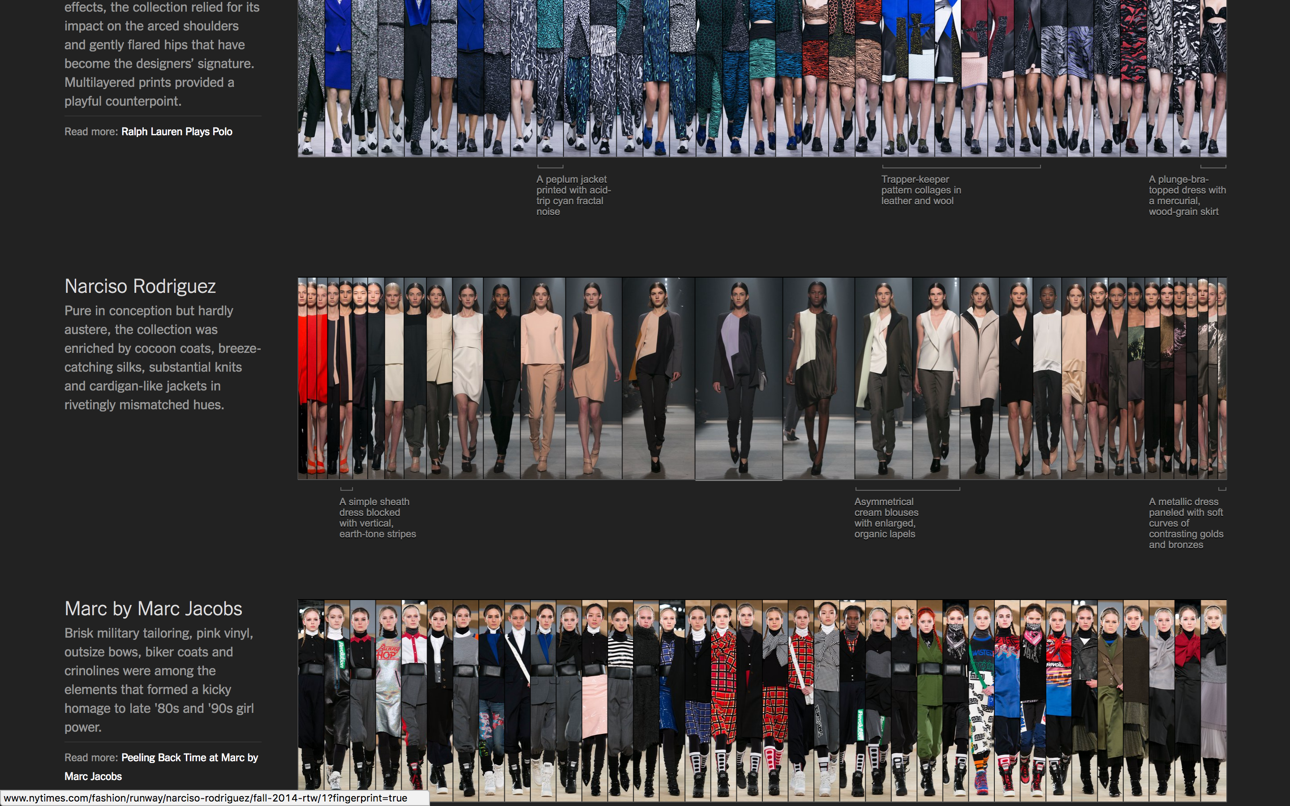The height and width of the screenshot is (806, 1290).
Task: Open the Peeling Back Time at Marc by Marc Jacobs link
Action: click(x=189, y=758)
